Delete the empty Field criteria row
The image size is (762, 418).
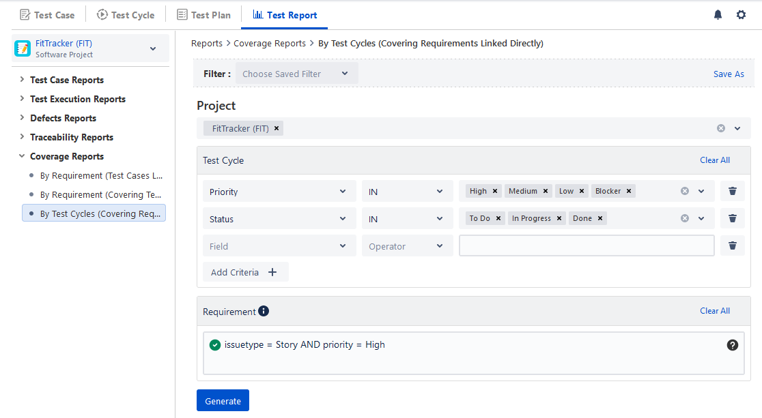(733, 245)
